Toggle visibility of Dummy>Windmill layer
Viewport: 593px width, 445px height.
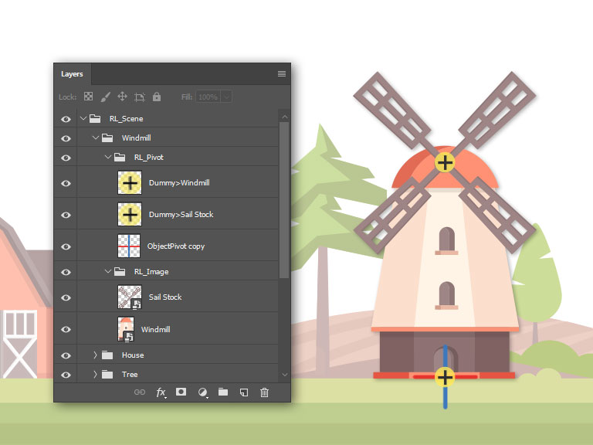(66, 183)
